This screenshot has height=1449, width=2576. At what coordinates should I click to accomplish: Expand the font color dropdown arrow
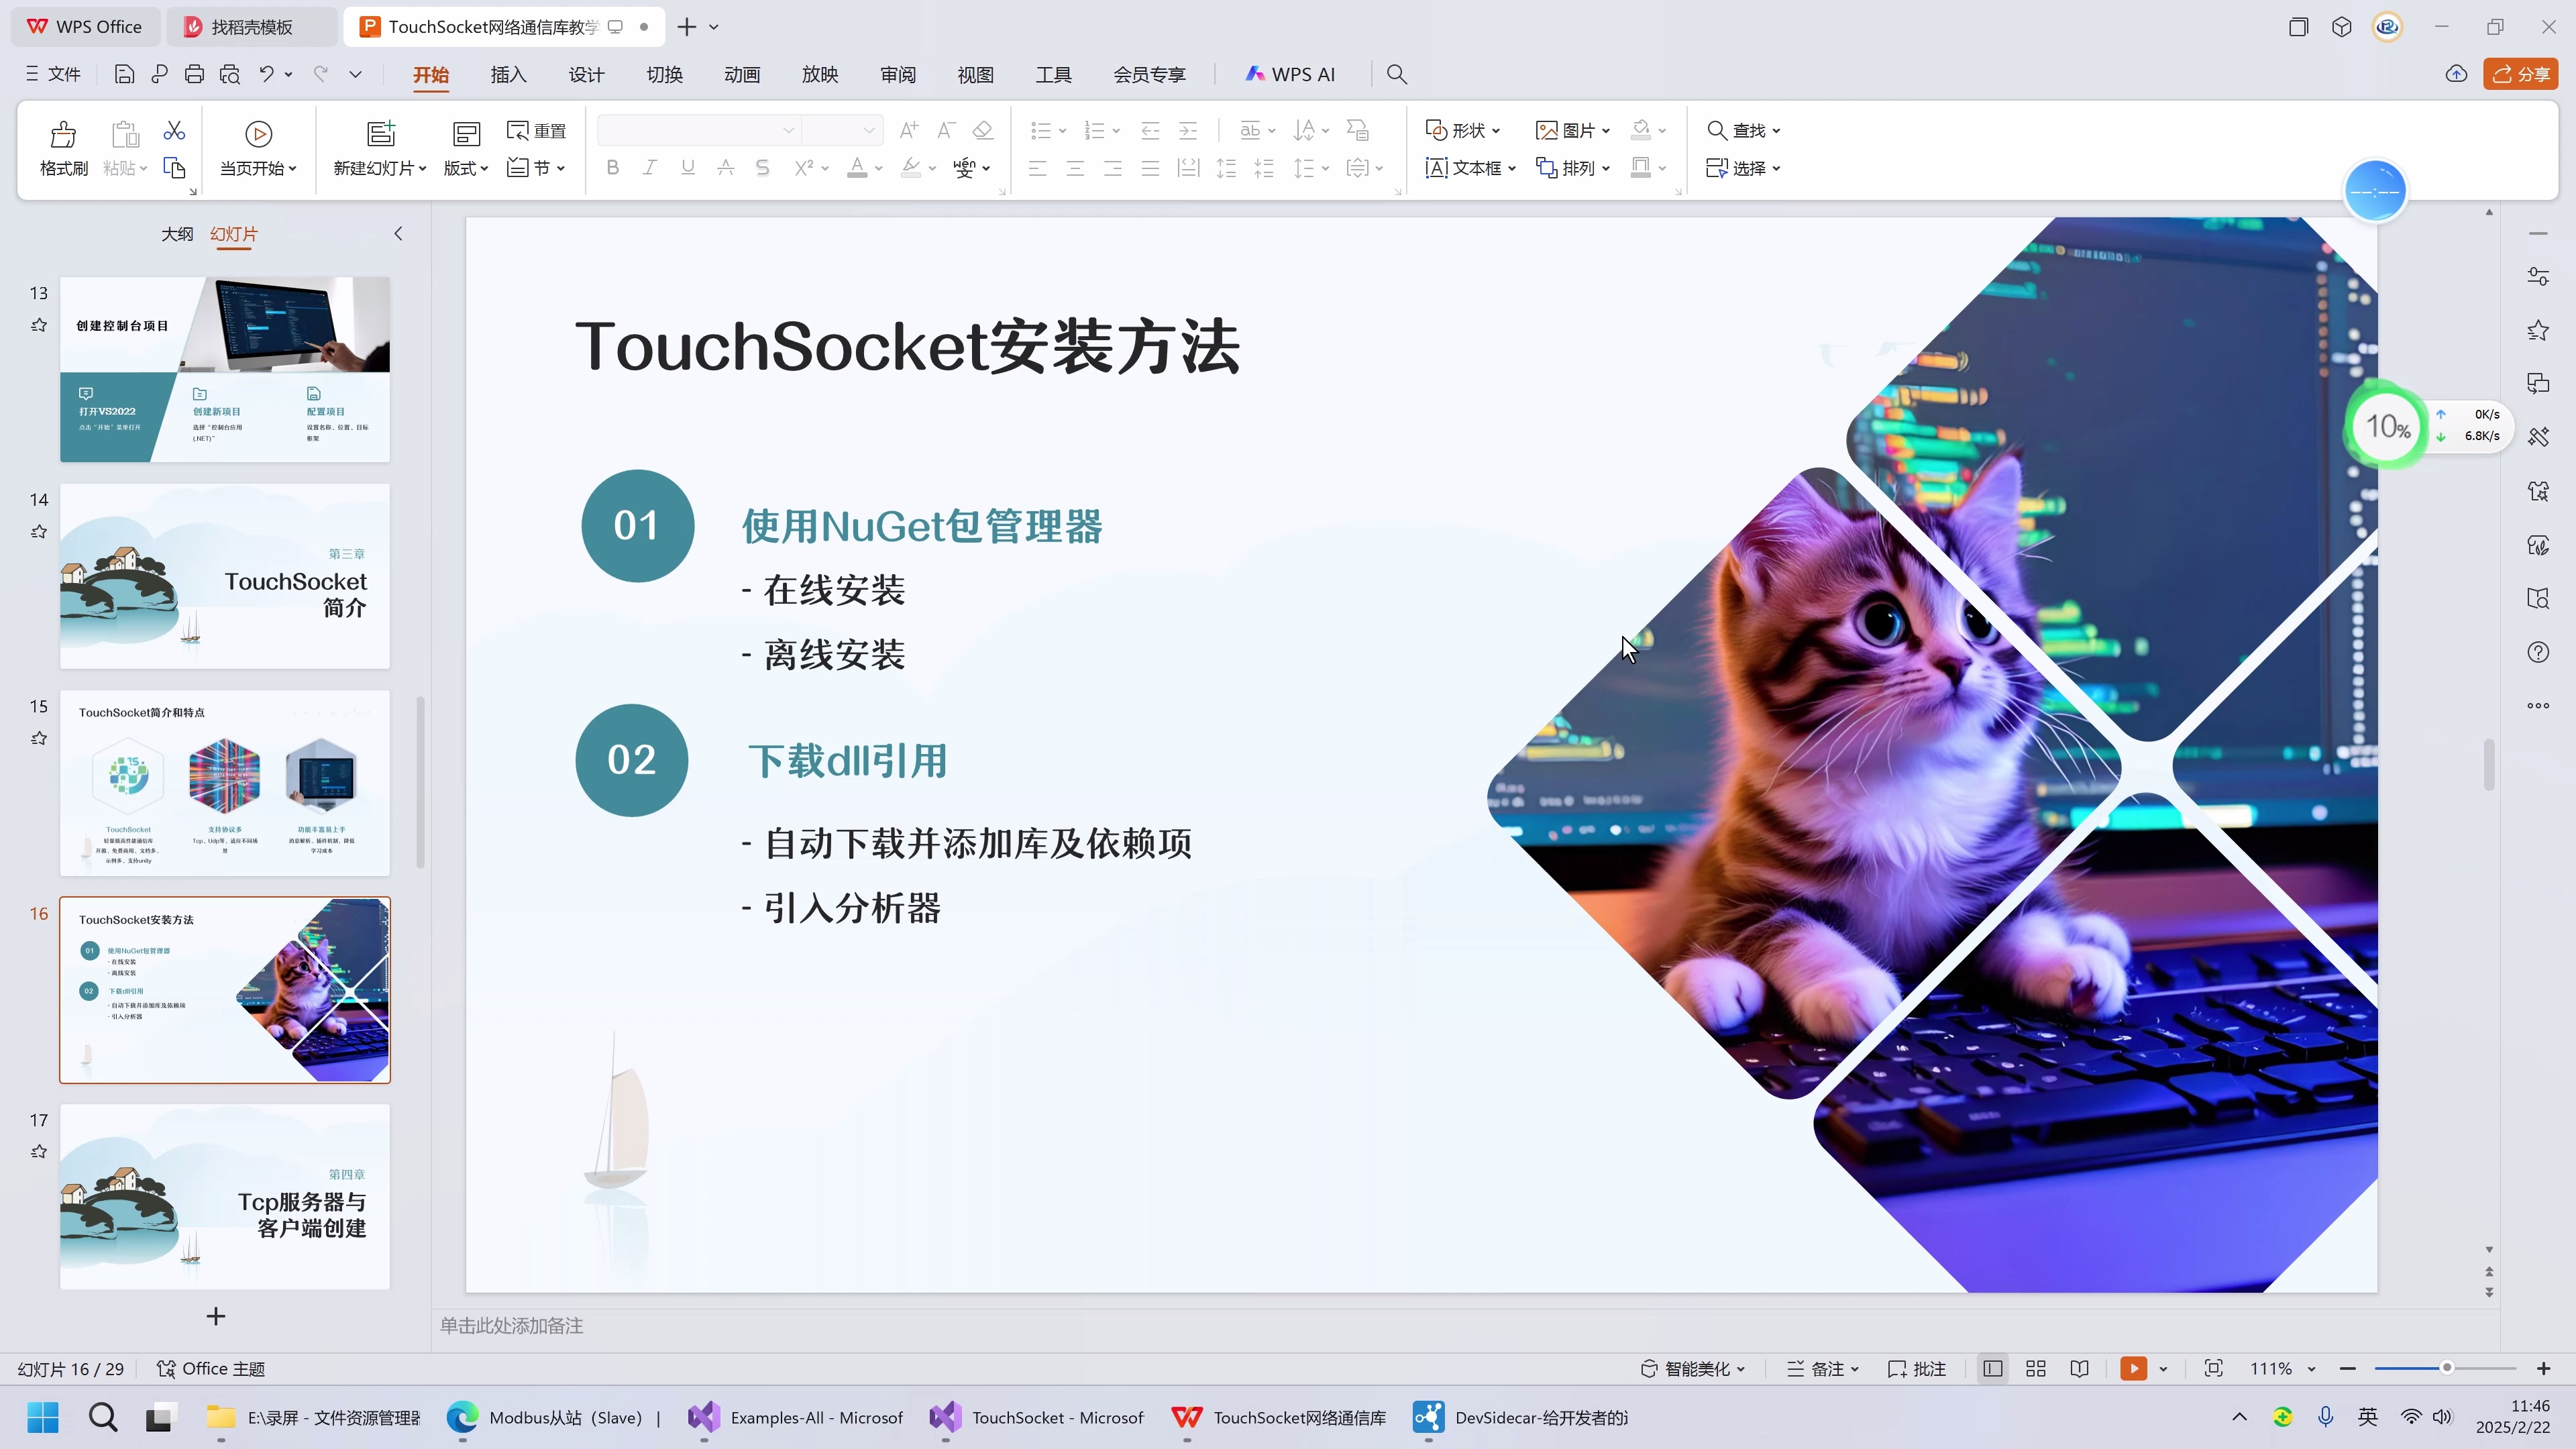point(878,168)
